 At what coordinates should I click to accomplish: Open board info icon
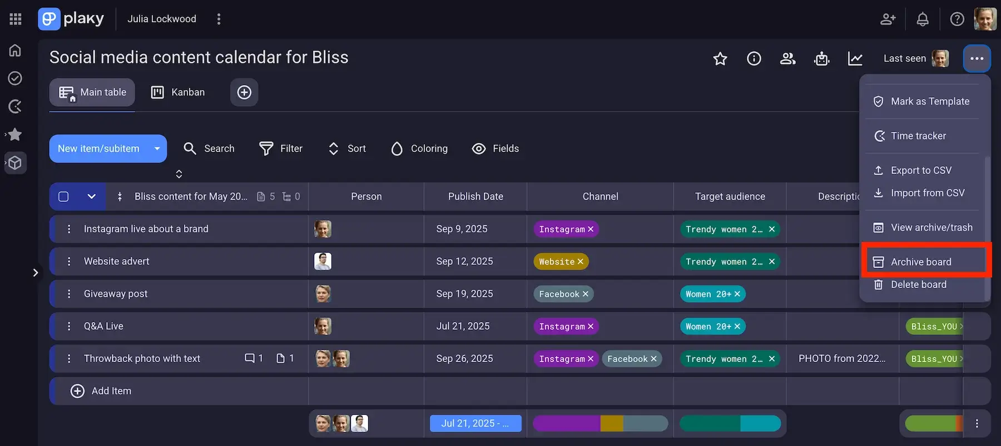pos(754,58)
